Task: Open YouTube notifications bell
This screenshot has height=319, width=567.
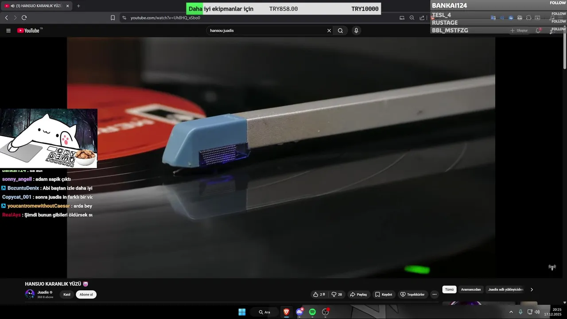Action: pyautogui.click(x=538, y=31)
